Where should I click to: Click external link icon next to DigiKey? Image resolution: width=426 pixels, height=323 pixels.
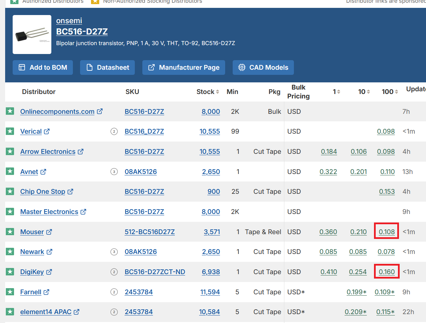[x=49, y=272]
